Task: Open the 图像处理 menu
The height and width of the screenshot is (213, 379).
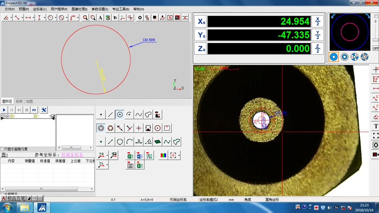Action: (79, 9)
